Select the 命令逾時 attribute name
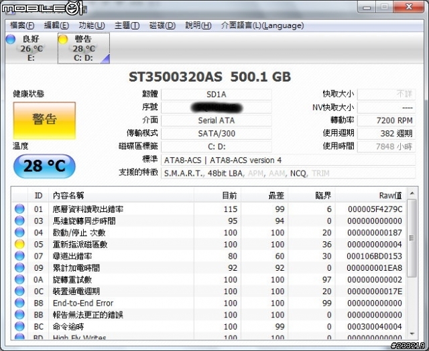 tap(68, 326)
